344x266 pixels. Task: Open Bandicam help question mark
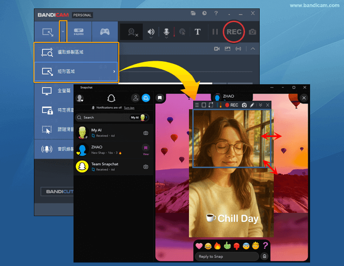tap(216, 13)
